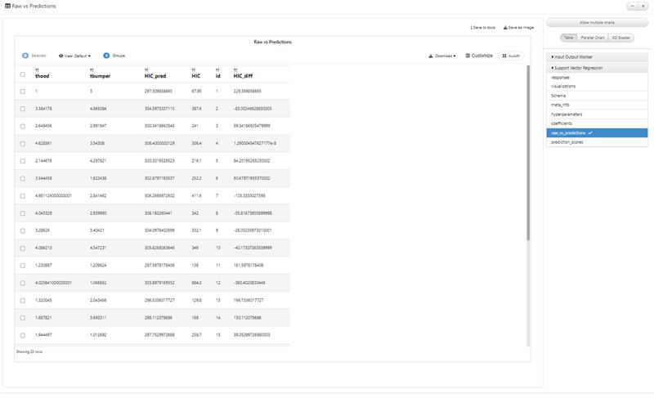Toggle the Groups switch
Screen dimensions: 654x398
point(106,56)
